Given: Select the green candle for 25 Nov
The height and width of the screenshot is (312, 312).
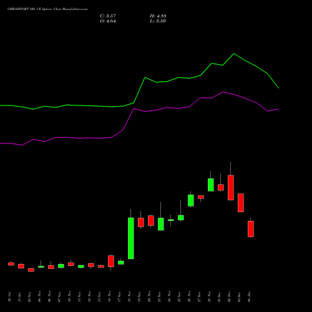Looking at the screenshot, I should point(181,218).
